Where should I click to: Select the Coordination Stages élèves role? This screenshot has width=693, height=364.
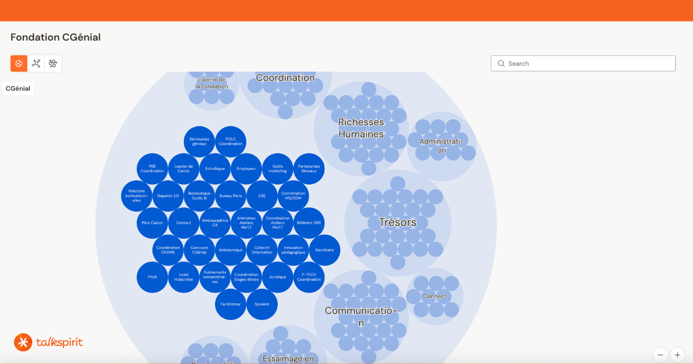click(246, 277)
